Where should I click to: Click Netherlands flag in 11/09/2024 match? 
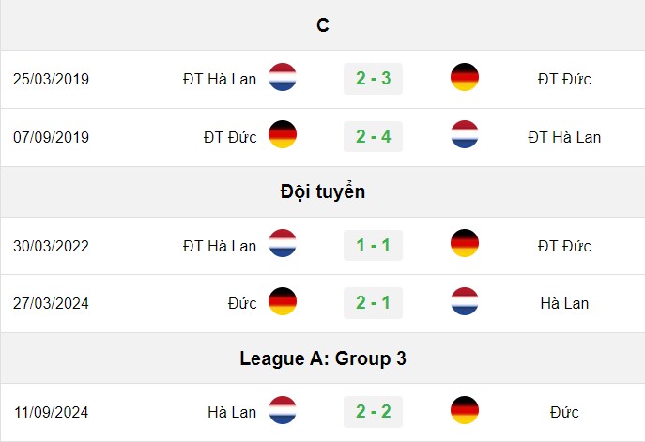(283, 410)
